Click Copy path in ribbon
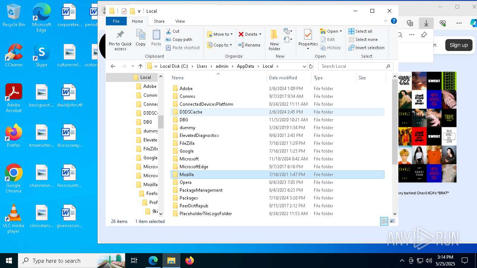 179,39
